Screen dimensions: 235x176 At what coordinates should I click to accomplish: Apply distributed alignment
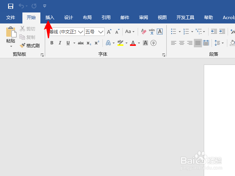[x=206, y=43]
